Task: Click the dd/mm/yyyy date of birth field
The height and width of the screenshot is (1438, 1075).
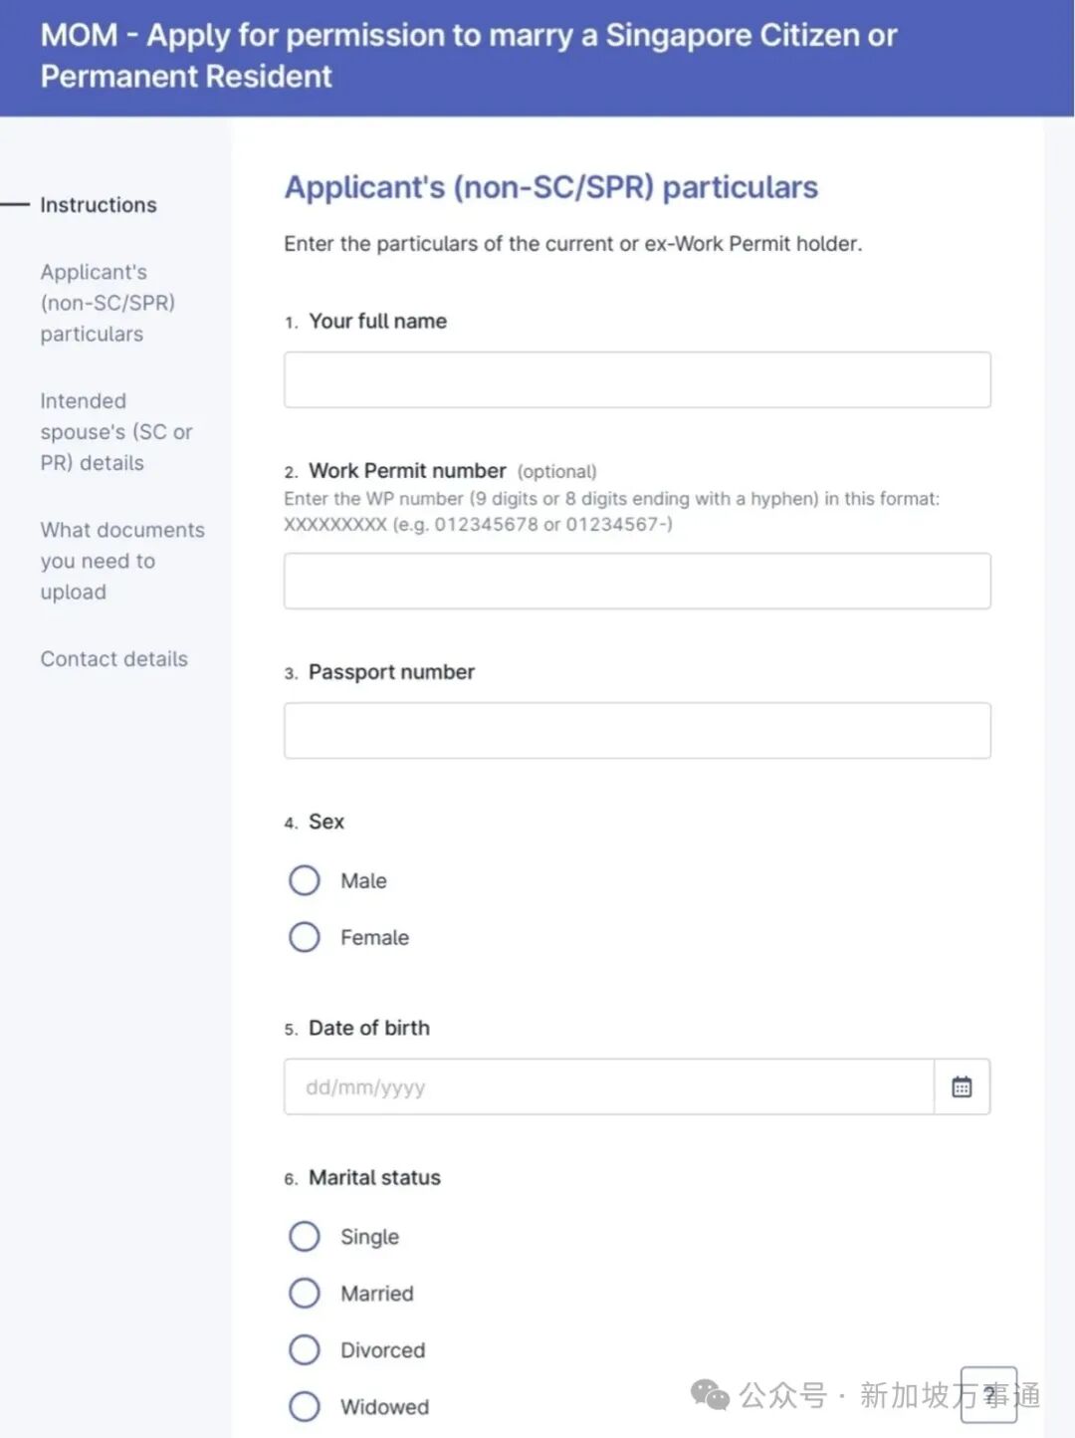Action: click(x=609, y=1086)
